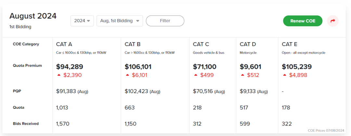The height and width of the screenshot is (136, 351).
Task: Click the CAT D red increase triangle
Action: coord(242,75)
